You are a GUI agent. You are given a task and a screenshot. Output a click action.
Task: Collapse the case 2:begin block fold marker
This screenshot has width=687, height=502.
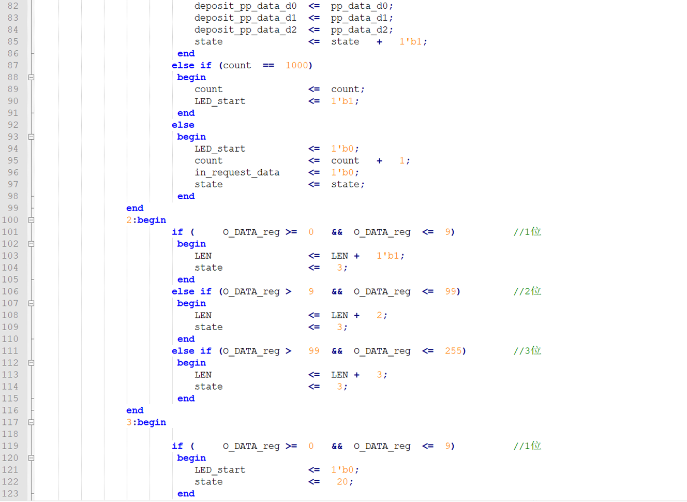click(31, 220)
